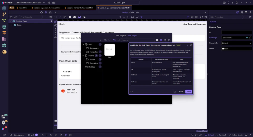Viewport: 253px width, 137px height.
Task: Collapse the Content Page tree node
Action: pyautogui.click(x=11, y=21)
